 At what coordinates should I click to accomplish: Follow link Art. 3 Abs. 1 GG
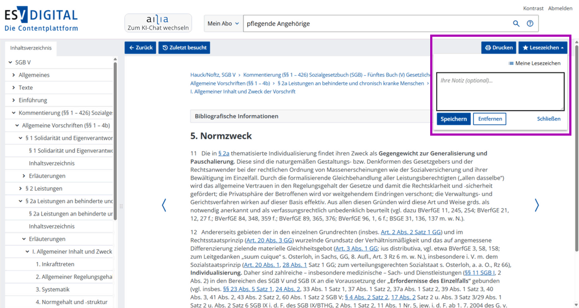[357, 249]
